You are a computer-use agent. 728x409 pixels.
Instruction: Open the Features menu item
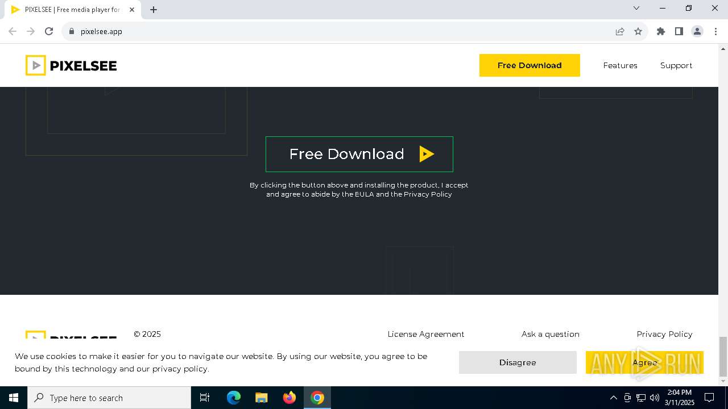(620, 65)
